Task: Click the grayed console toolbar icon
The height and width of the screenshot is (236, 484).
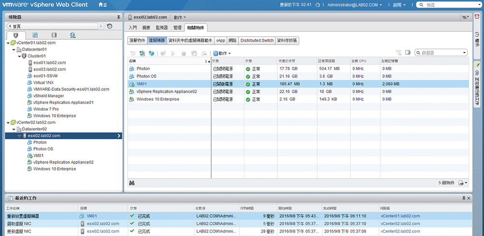Action: pos(163,53)
